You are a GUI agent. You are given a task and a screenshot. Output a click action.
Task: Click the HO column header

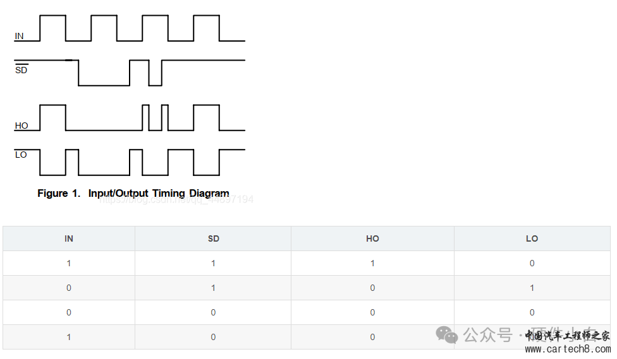click(x=372, y=239)
